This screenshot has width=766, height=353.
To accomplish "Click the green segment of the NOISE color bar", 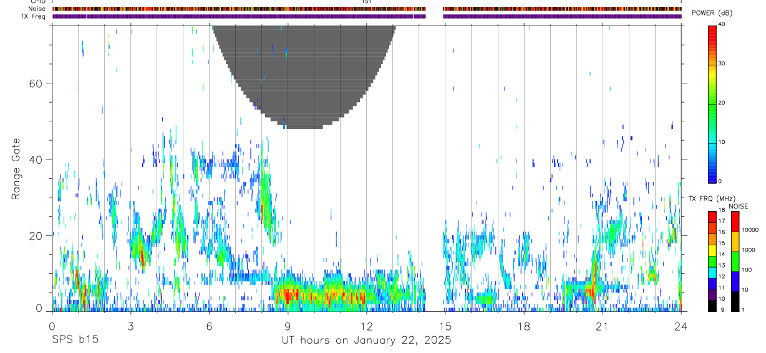I will click(735, 261).
